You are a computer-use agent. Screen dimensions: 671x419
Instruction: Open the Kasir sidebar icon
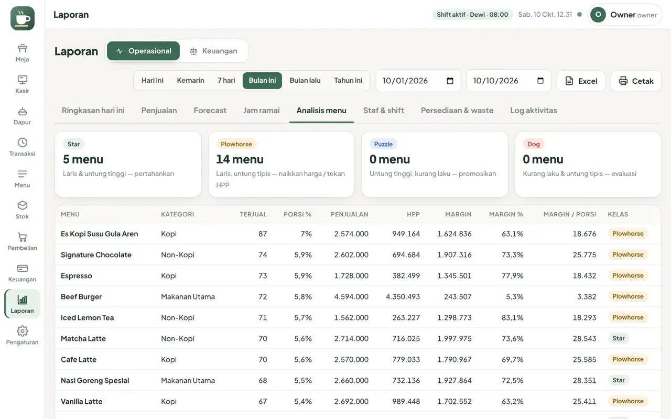pos(23,84)
